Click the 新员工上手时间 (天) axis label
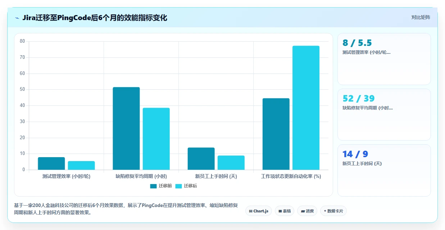Image resolution: width=445 pixels, height=230 pixels. click(x=216, y=177)
